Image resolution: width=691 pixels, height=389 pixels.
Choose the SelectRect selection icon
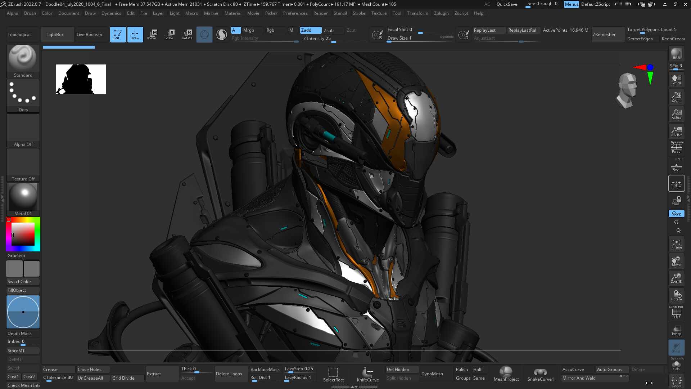pyautogui.click(x=333, y=374)
